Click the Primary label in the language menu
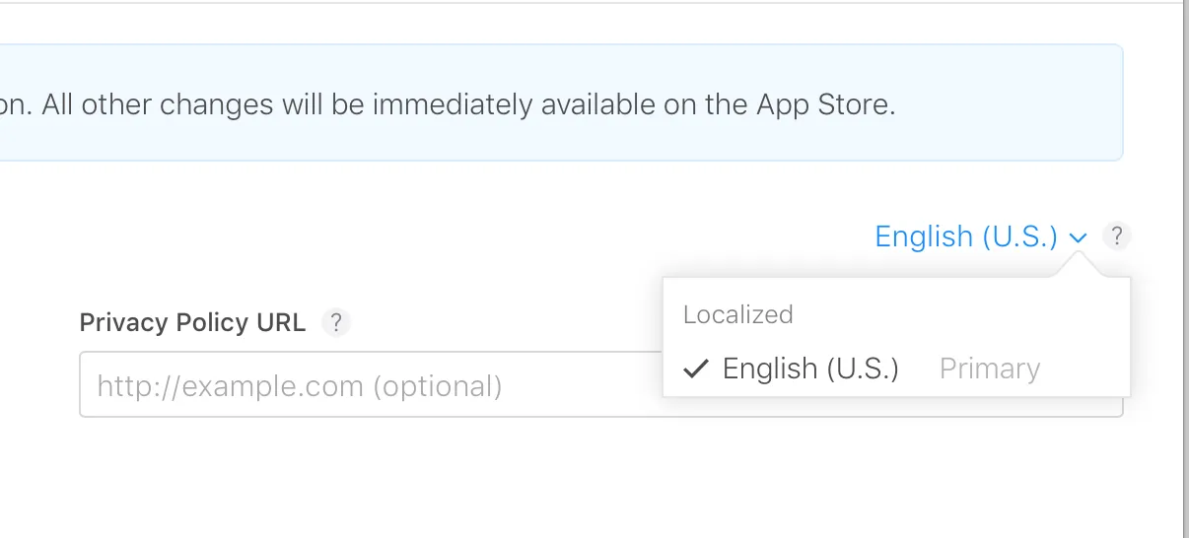 click(x=989, y=369)
